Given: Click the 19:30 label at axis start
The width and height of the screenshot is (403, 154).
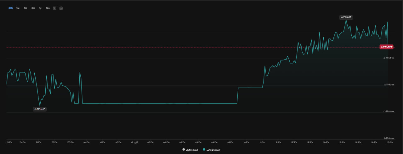Looking at the screenshot, I should [x=9, y=142].
